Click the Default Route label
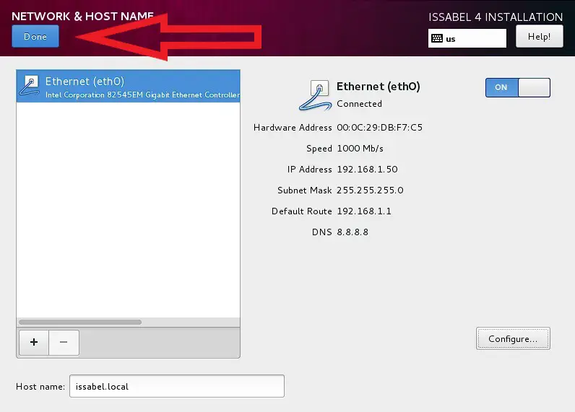This screenshot has width=575, height=412. [301, 211]
